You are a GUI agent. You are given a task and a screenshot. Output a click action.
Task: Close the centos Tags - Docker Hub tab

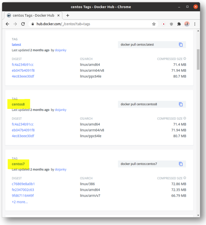[x=59, y=15]
